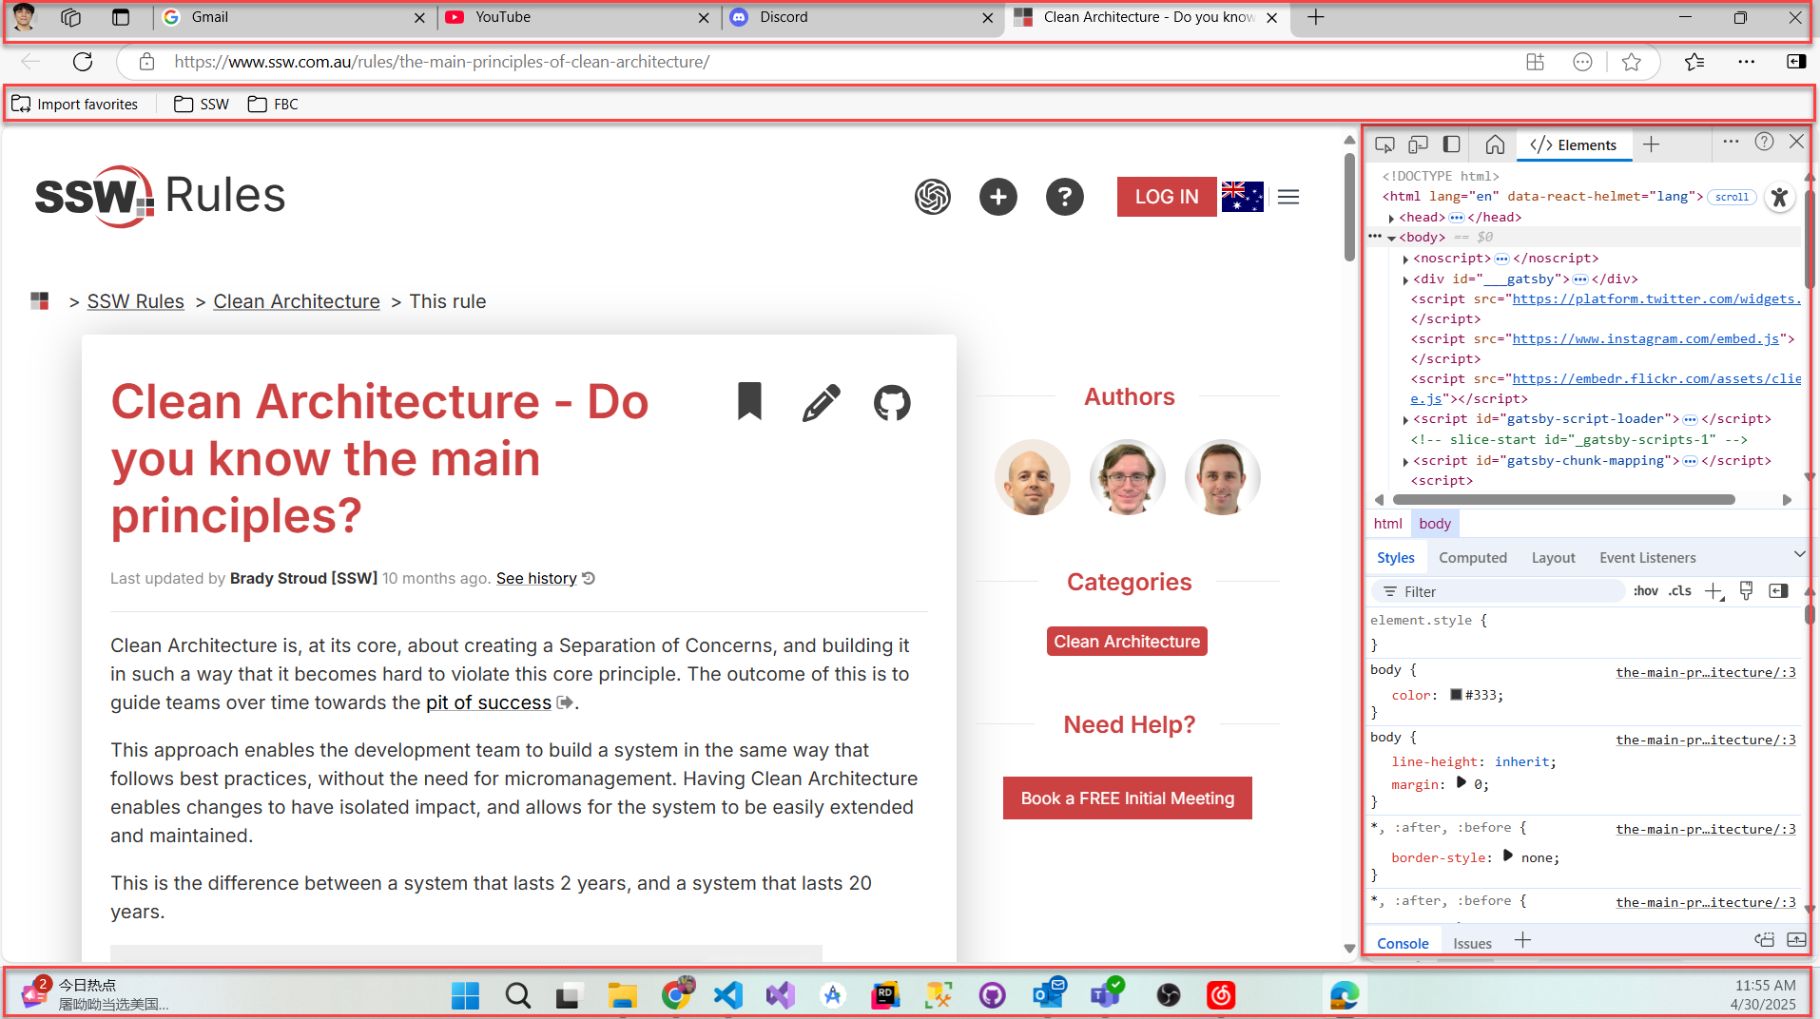Expand the margin shorthand property triangle
The image size is (1820, 1019).
(x=1462, y=783)
